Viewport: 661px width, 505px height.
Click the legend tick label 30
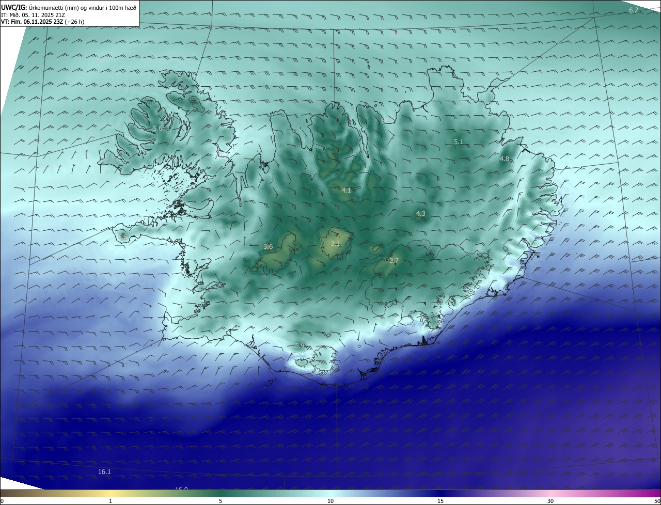(550, 501)
